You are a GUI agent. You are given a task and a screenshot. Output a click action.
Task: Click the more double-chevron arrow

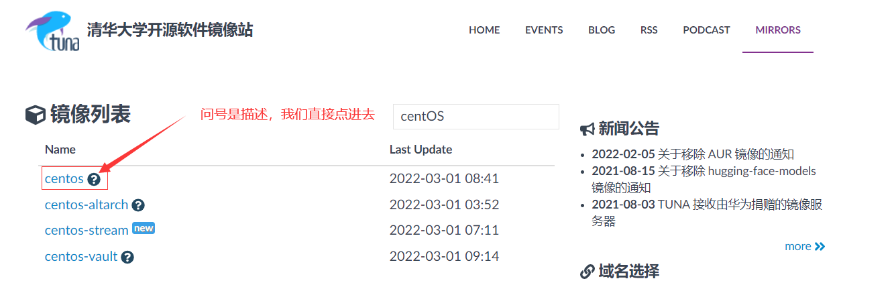(820, 247)
